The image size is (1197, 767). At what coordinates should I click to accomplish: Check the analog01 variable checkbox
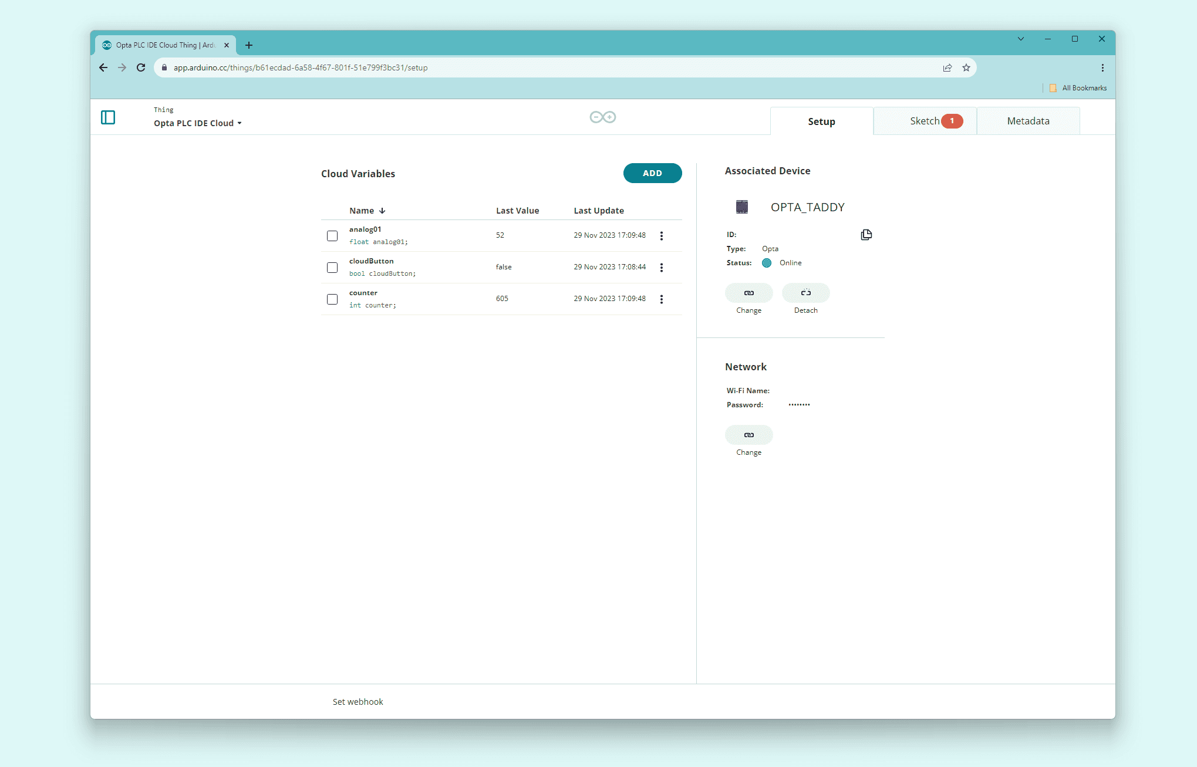[332, 236]
